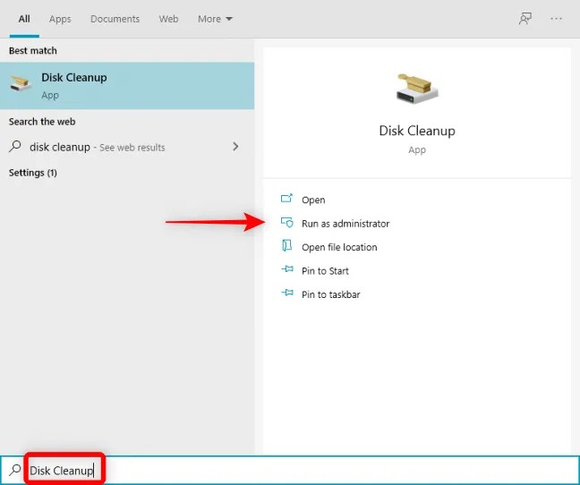Expand the More dropdown
Screen dimensions: 580x485
[215, 19]
